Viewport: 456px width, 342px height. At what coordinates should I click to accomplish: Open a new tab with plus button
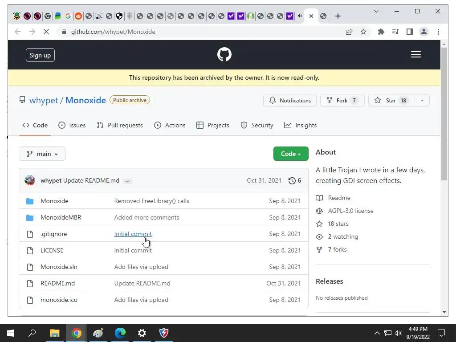pyautogui.click(x=338, y=16)
